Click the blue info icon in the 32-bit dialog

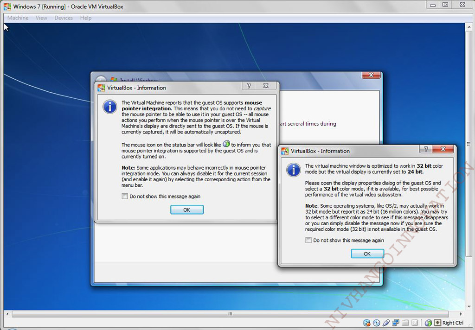[293, 170]
